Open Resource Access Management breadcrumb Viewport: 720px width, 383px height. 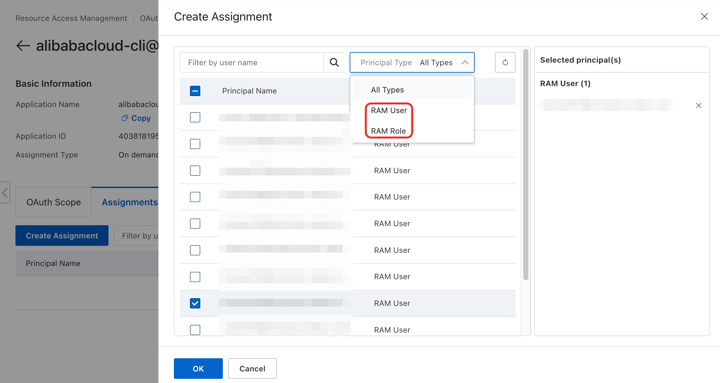click(71, 18)
